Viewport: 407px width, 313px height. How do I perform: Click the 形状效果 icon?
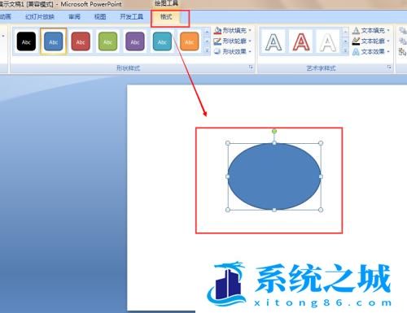[217, 51]
